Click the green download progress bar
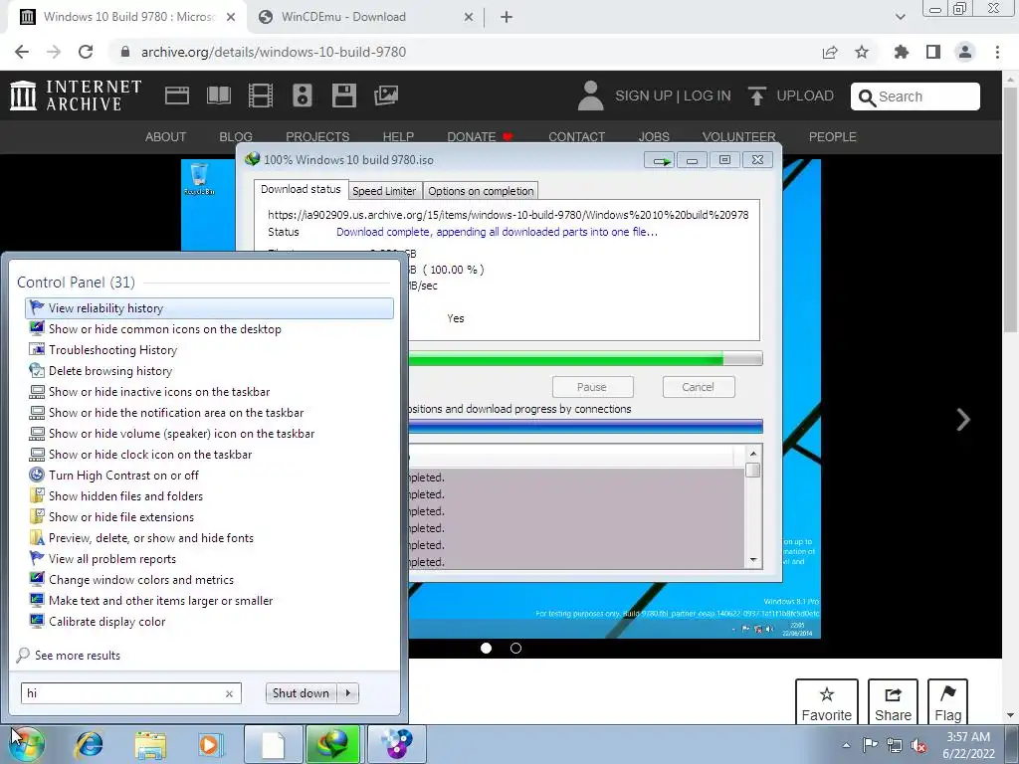Image resolution: width=1019 pixels, height=764 pixels. (x=585, y=358)
